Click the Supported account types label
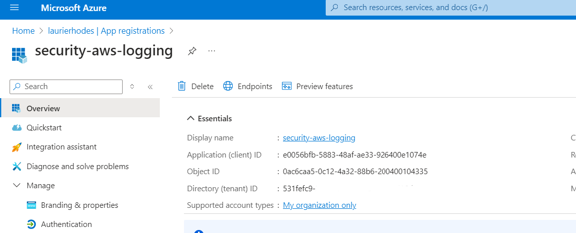The width and height of the screenshot is (576, 233). tap(230, 205)
